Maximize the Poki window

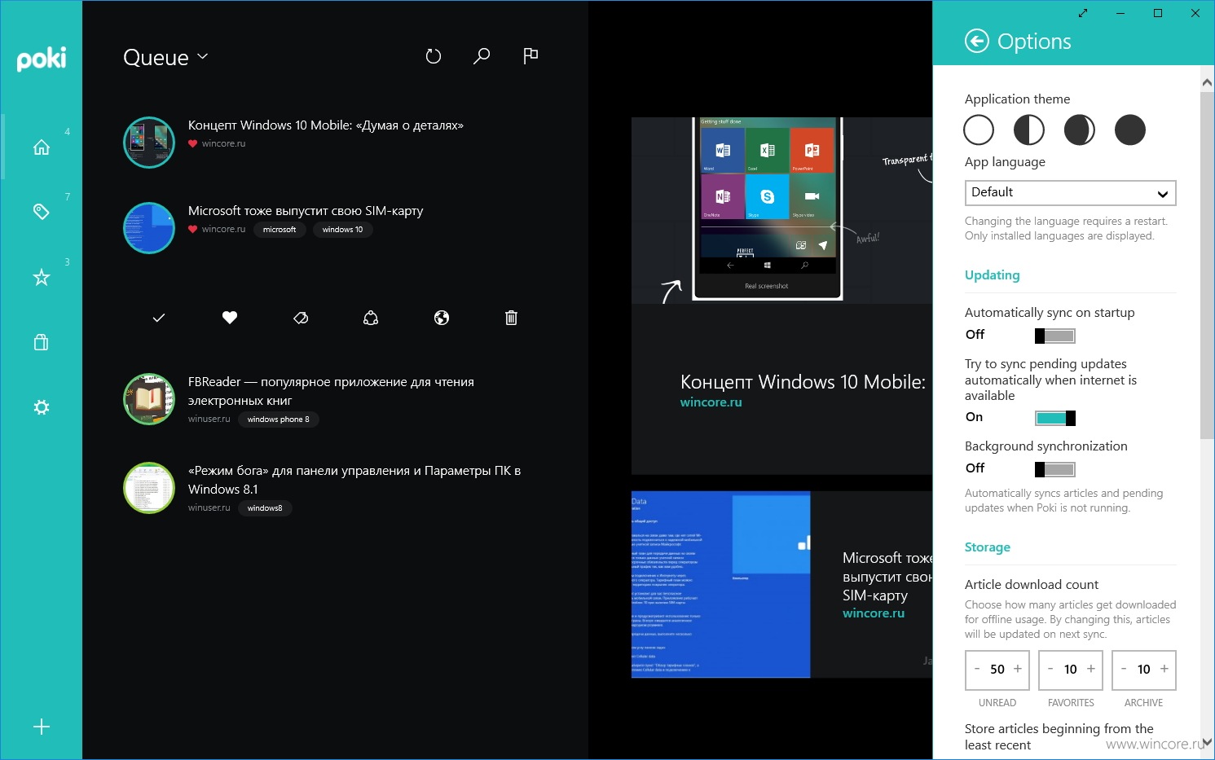[x=1158, y=13]
